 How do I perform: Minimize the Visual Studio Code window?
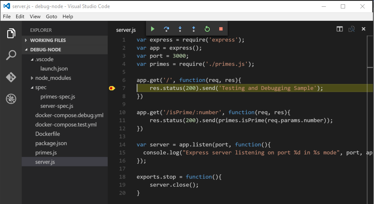pos(324,6)
